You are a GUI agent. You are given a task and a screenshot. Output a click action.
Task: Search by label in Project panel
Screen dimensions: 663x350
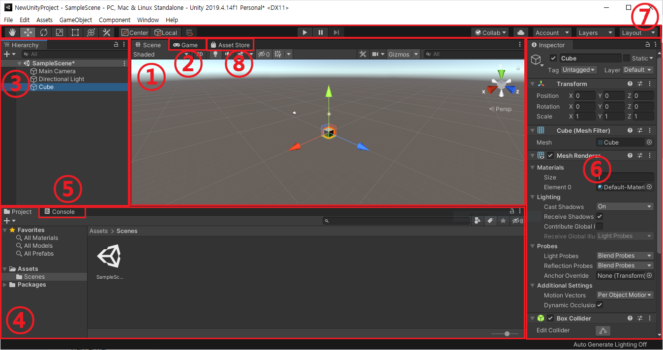click(490, 221)
